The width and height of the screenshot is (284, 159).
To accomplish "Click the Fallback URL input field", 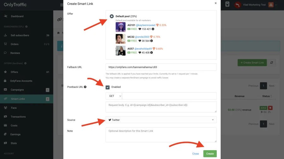I will (161, 67).
